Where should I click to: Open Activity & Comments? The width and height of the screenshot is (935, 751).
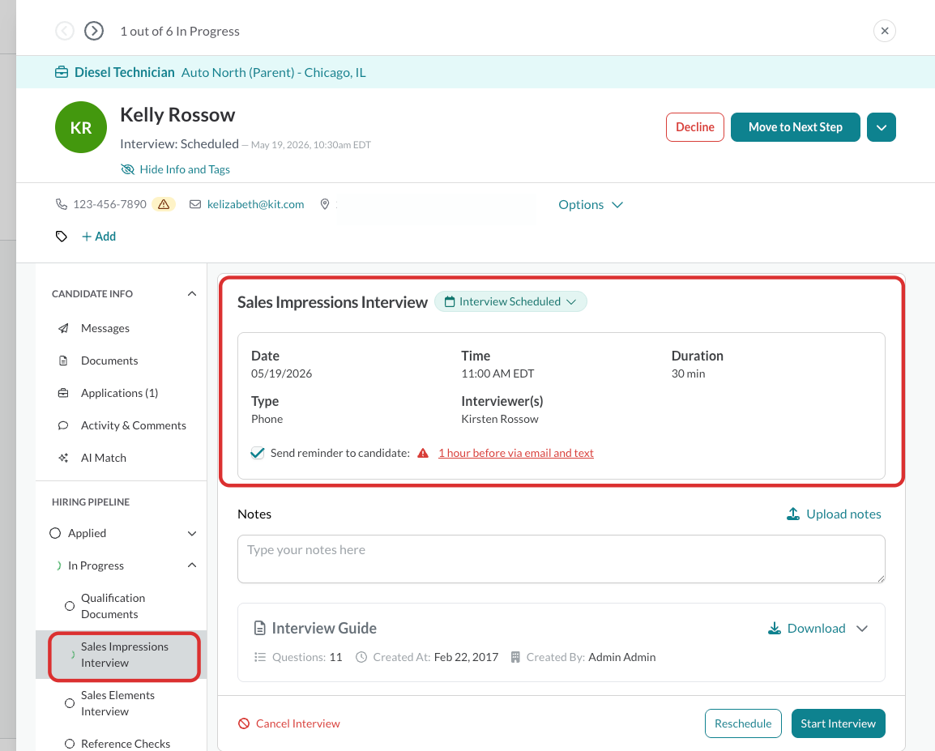tap(134, 425)
